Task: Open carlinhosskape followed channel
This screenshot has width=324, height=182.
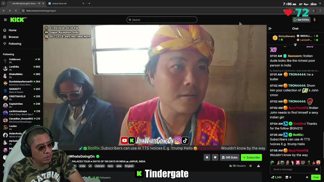Action: [x=22, y=112]
